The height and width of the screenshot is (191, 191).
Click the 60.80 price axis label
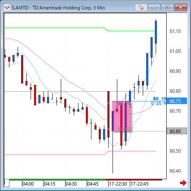[175, 91]
